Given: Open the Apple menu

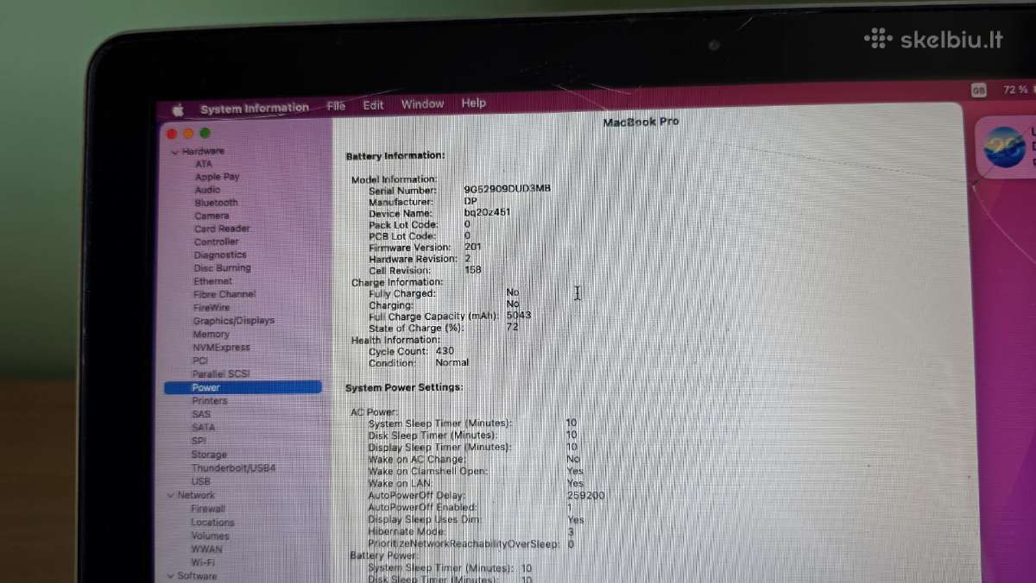Looking at the screenshot, I should 178,110.
